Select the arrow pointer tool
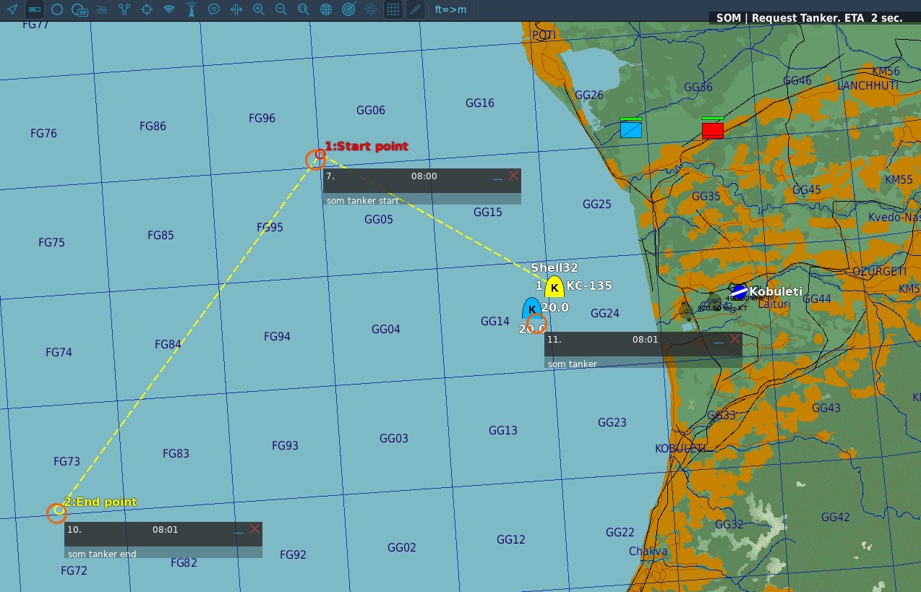This screenshot has height=592, width=921. (x=12, y=10)
